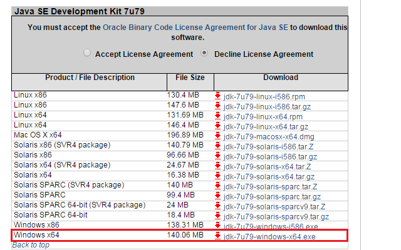This screenshot has height=250, width=401.
Task: Click the Java SE Development Kit 7u79 heading
Action: tap(80, 11)
